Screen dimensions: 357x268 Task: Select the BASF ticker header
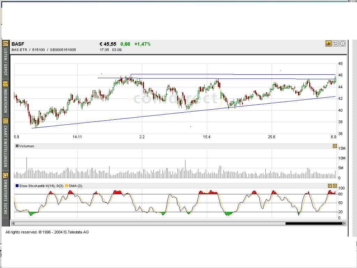point(17,44)
